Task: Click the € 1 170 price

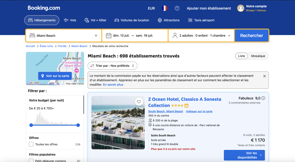Action: pos(258,140)
